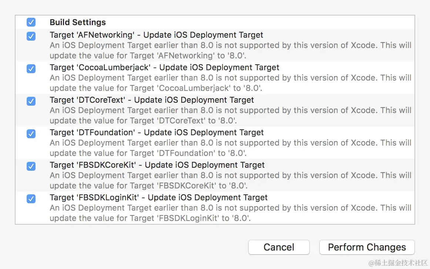Toggle the FBSDKLoginKit target checkbox
The height and width of the screenshot is (269, 430).
(31, 199)
